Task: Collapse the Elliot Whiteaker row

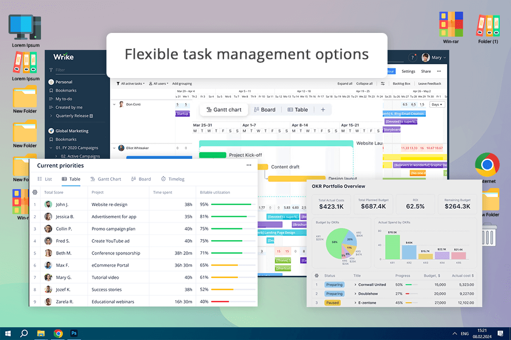Action: tap(114, 148)
